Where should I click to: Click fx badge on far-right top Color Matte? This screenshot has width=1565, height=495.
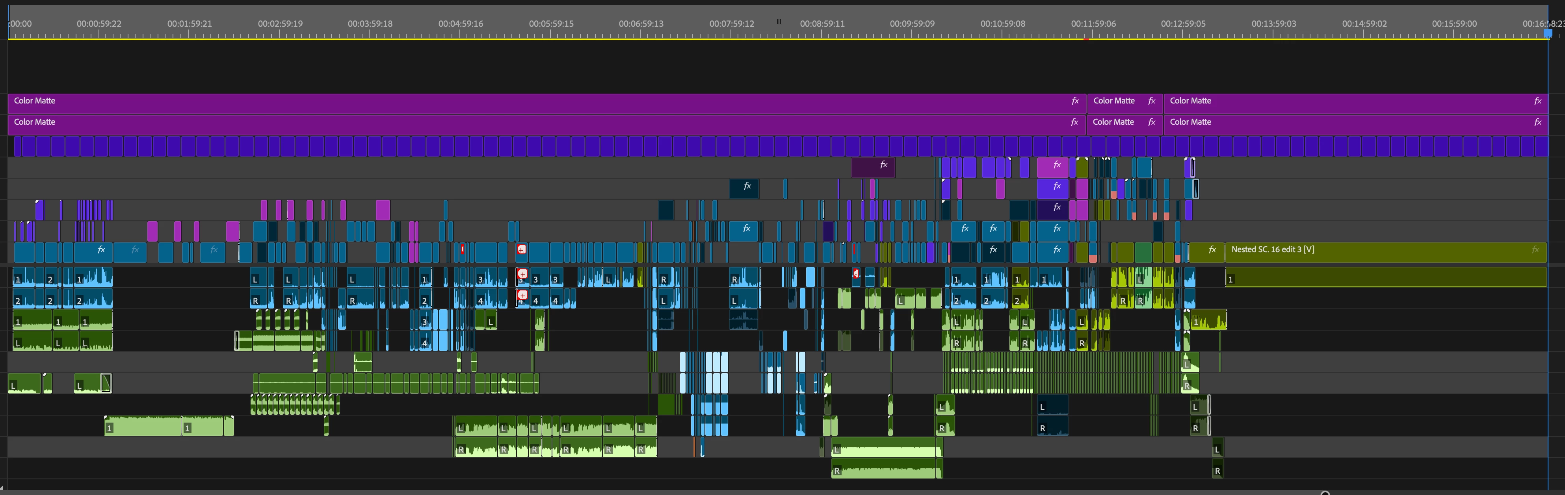[x=1538, y=101]
